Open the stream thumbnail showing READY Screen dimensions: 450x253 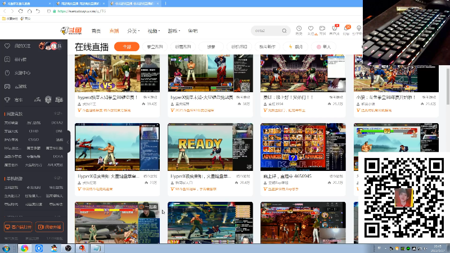[210, 147]
